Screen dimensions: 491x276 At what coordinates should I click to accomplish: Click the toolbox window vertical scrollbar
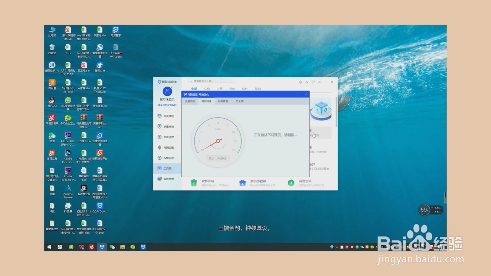pyautogui.click(x=336, y=112)
